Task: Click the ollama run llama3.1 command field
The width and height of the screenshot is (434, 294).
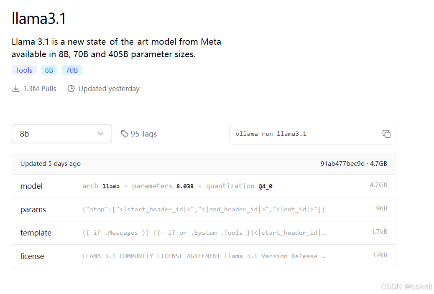Action: pyautogui.click(x=303, y=134)
